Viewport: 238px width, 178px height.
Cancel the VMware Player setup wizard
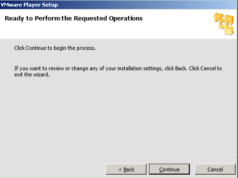(215, 169)
